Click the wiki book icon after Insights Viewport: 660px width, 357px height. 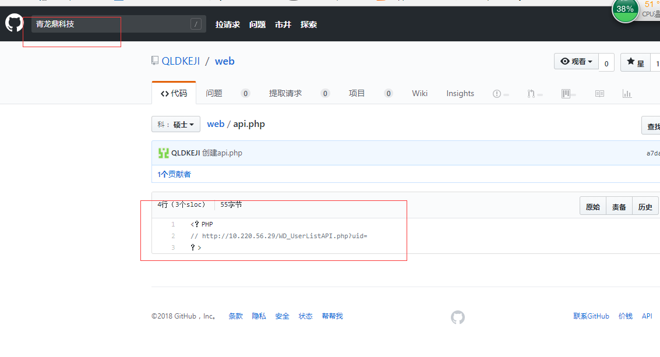pos(600,93)
